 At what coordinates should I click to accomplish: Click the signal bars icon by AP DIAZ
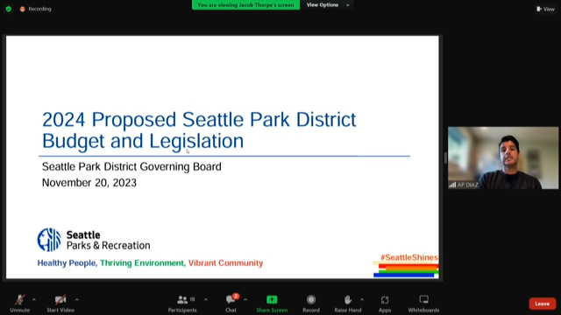click(452, 185)
